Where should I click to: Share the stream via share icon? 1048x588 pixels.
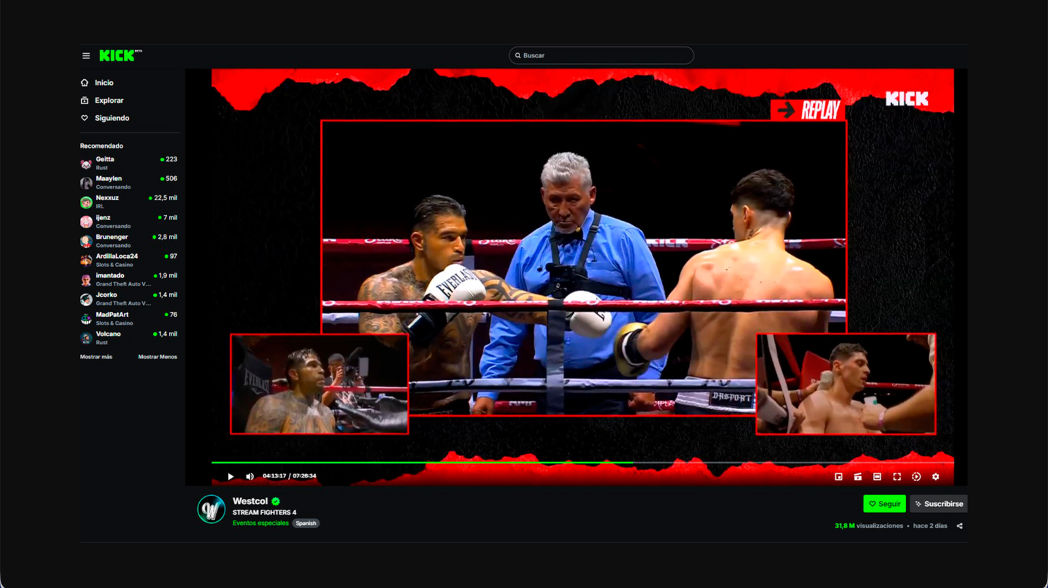point(960,526)
